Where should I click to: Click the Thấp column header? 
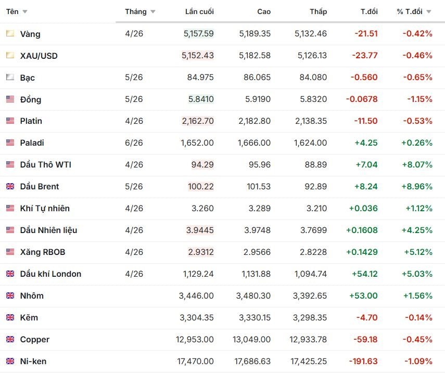pos(318,11)
